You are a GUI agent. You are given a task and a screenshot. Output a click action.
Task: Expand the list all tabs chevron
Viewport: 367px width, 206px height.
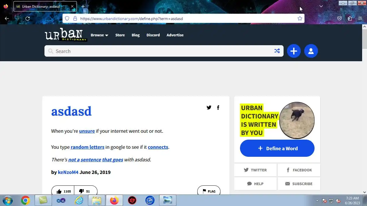coord(321,6)
